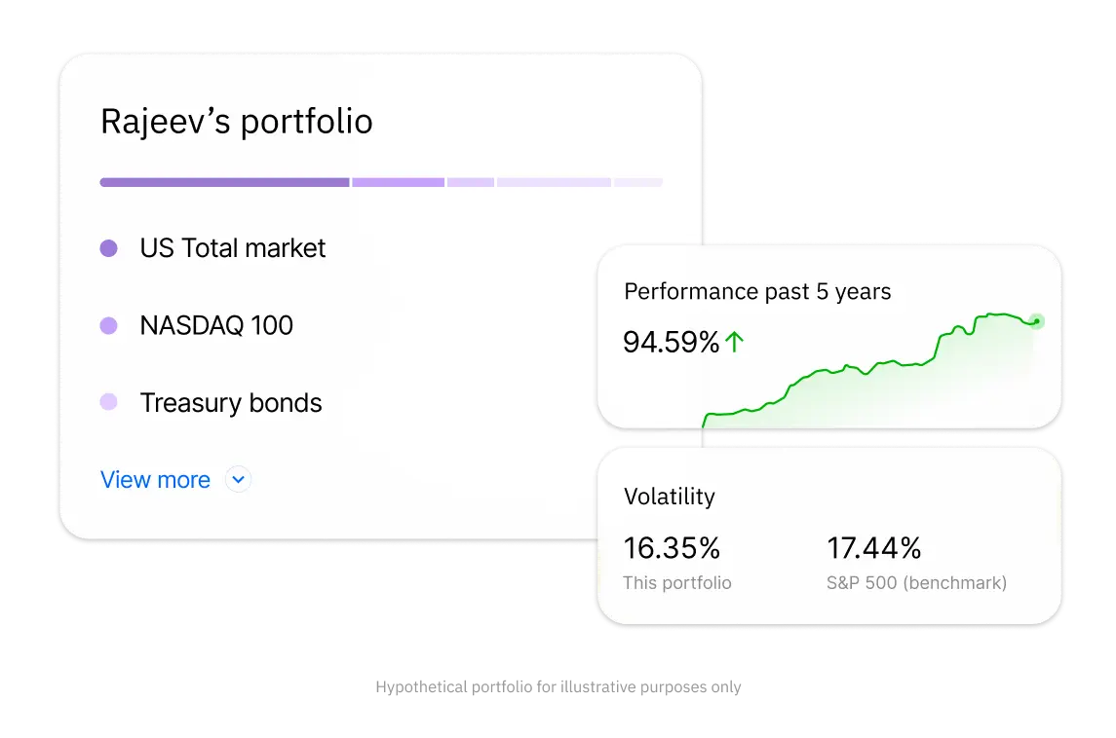The width and height of the screenshot is (1116, 738).
Task: Click the green upward performance arrow
Action: tap(734, 342)
